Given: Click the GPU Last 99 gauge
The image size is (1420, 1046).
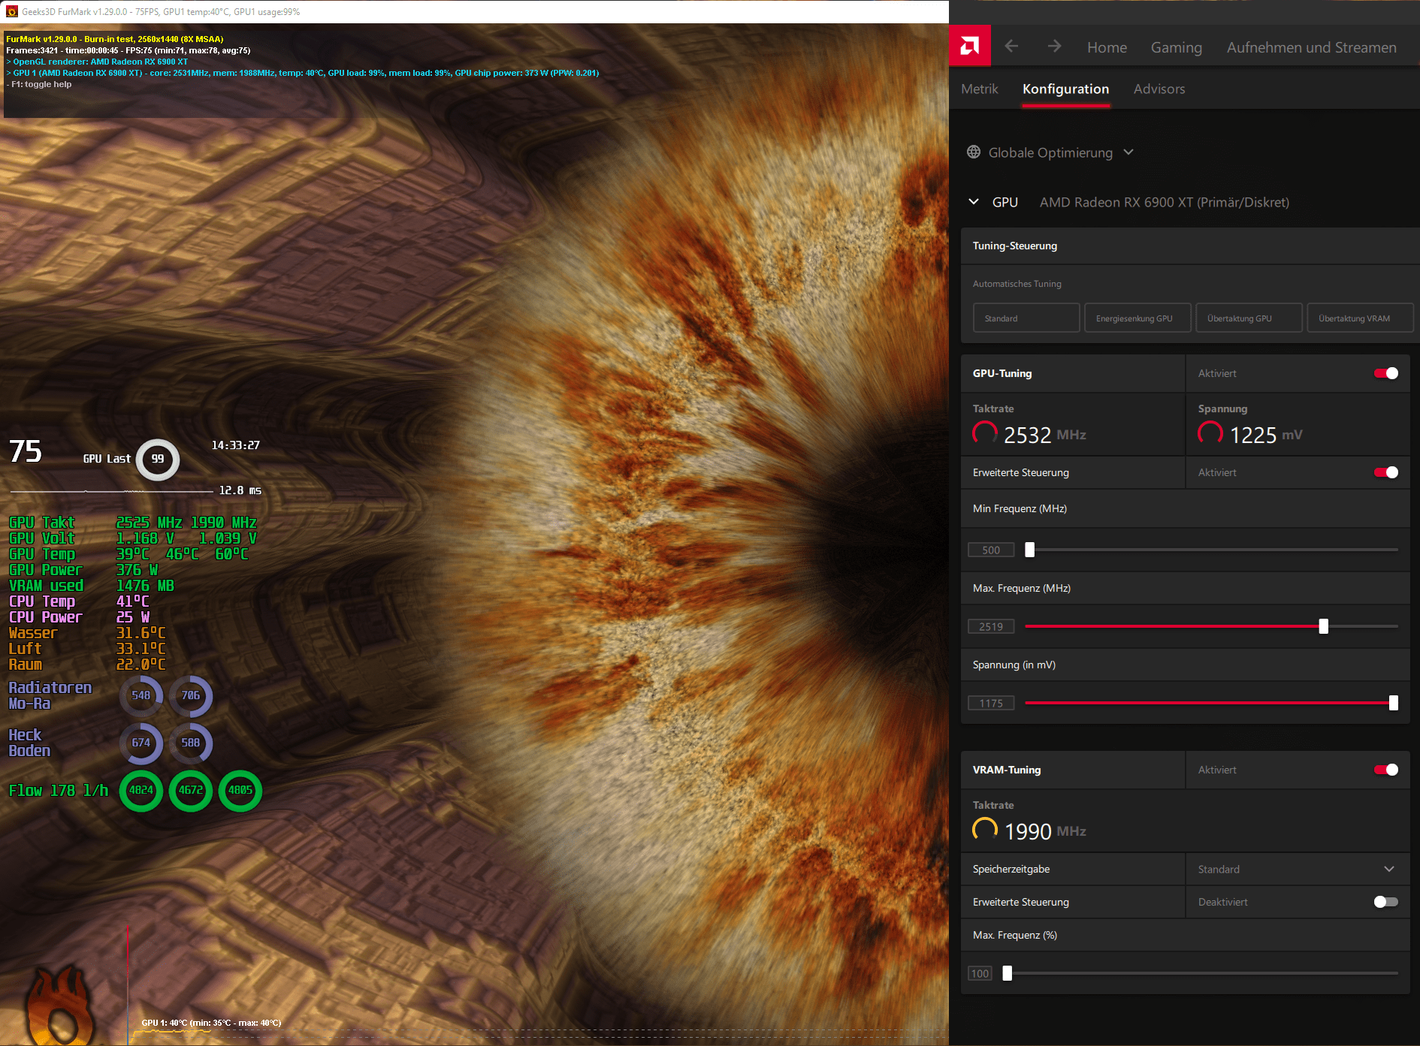Looking at the screenshot, I should coord(158,460).
